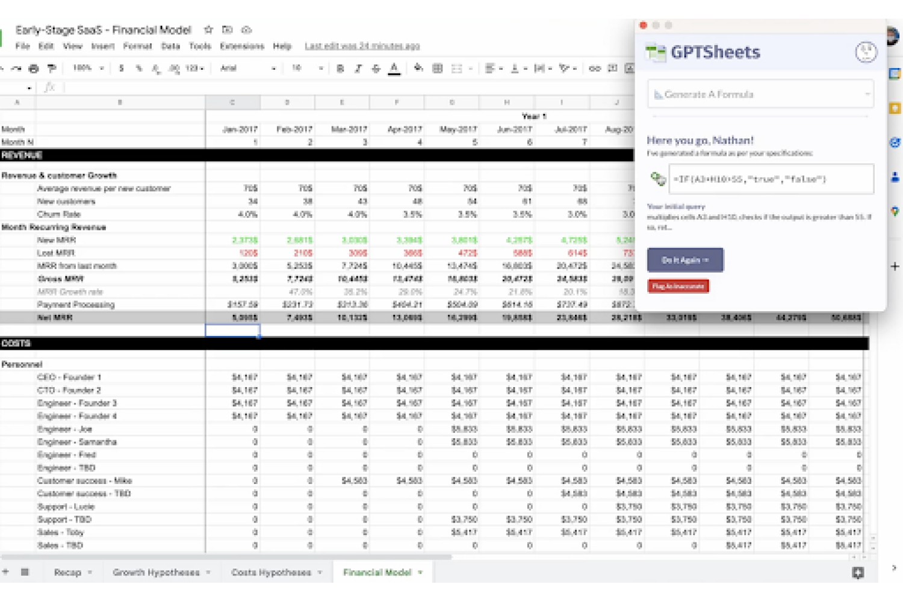Click the generated IF formula field
Image resolution: width=903 pixels, height=602 pixels.
point(771,179)
